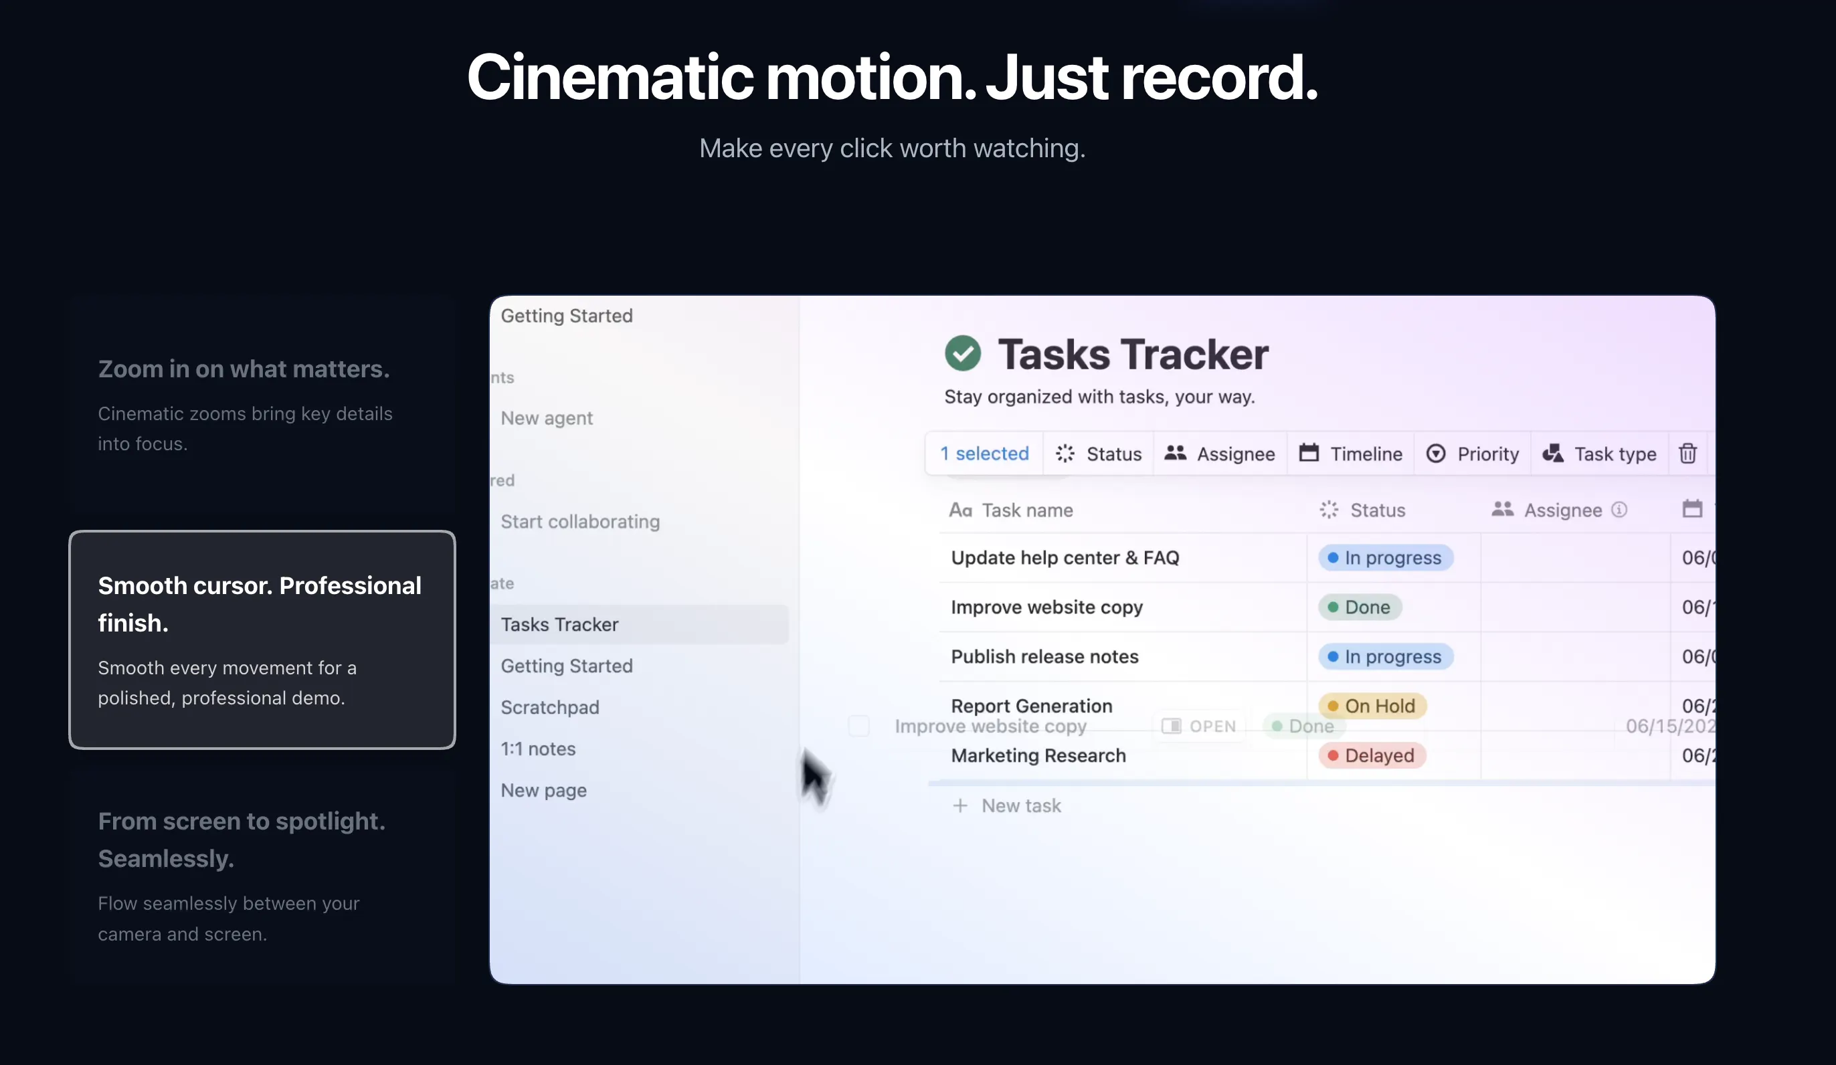Click the plus icon beside New task
The height and width of the screenshot is (1065, 1836).
pos(959,805)
